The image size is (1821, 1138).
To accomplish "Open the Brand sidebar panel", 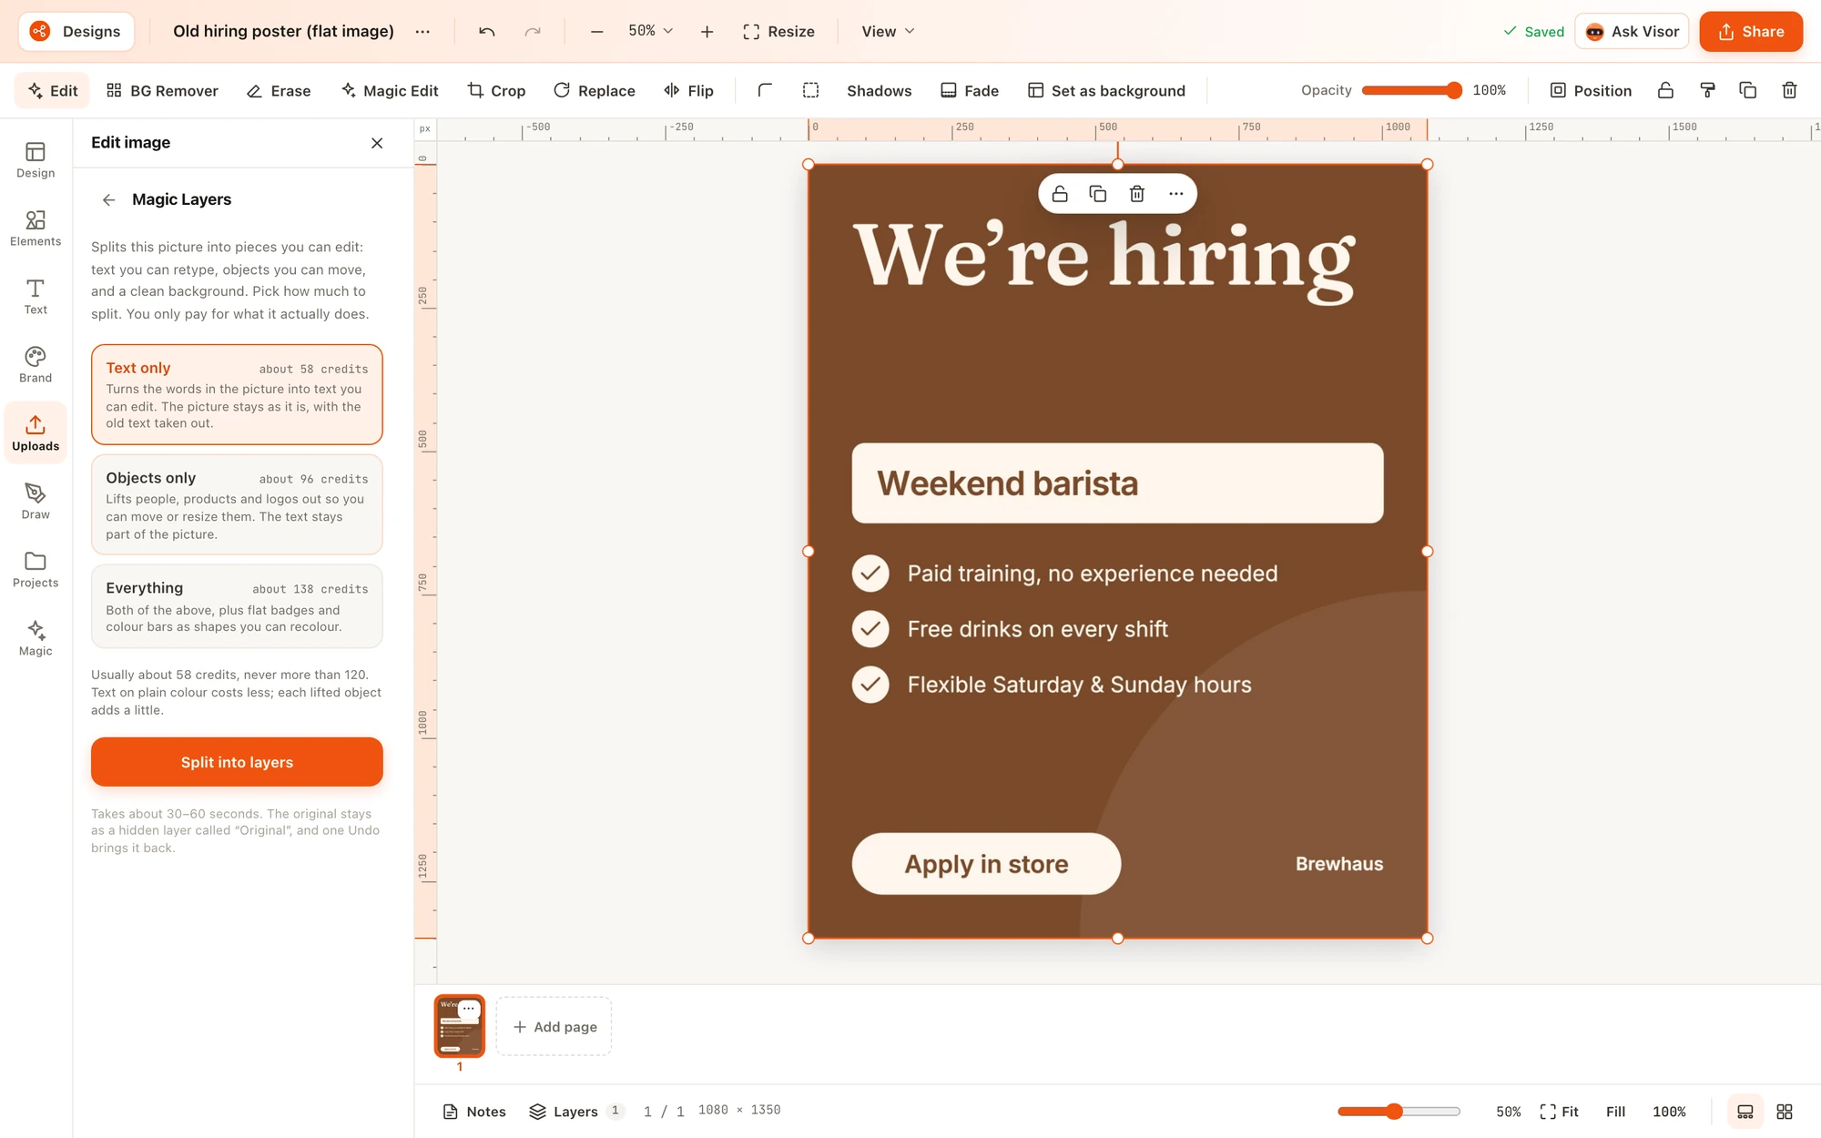I will point(36,365).
